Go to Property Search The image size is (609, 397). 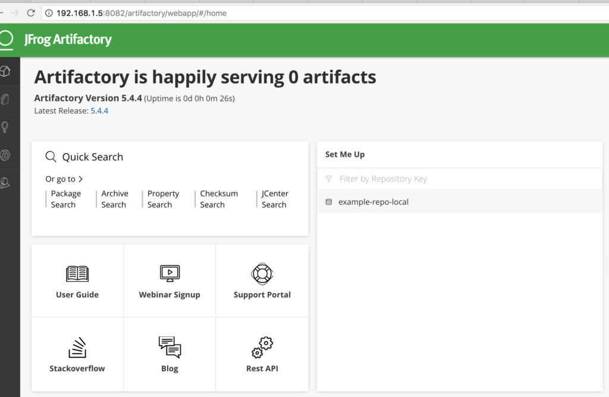163,199
